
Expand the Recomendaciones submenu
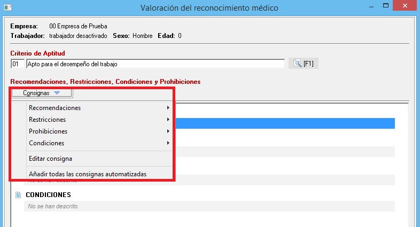99,107
